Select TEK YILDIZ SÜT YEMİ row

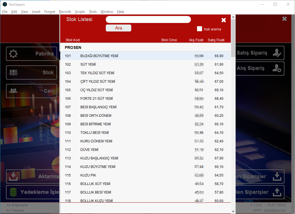pyautogui.click(x=145, y=73)
